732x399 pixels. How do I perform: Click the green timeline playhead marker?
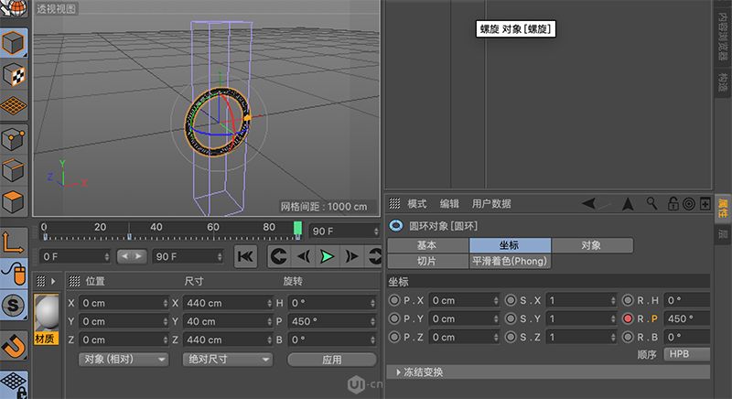[x=297, y=229]
